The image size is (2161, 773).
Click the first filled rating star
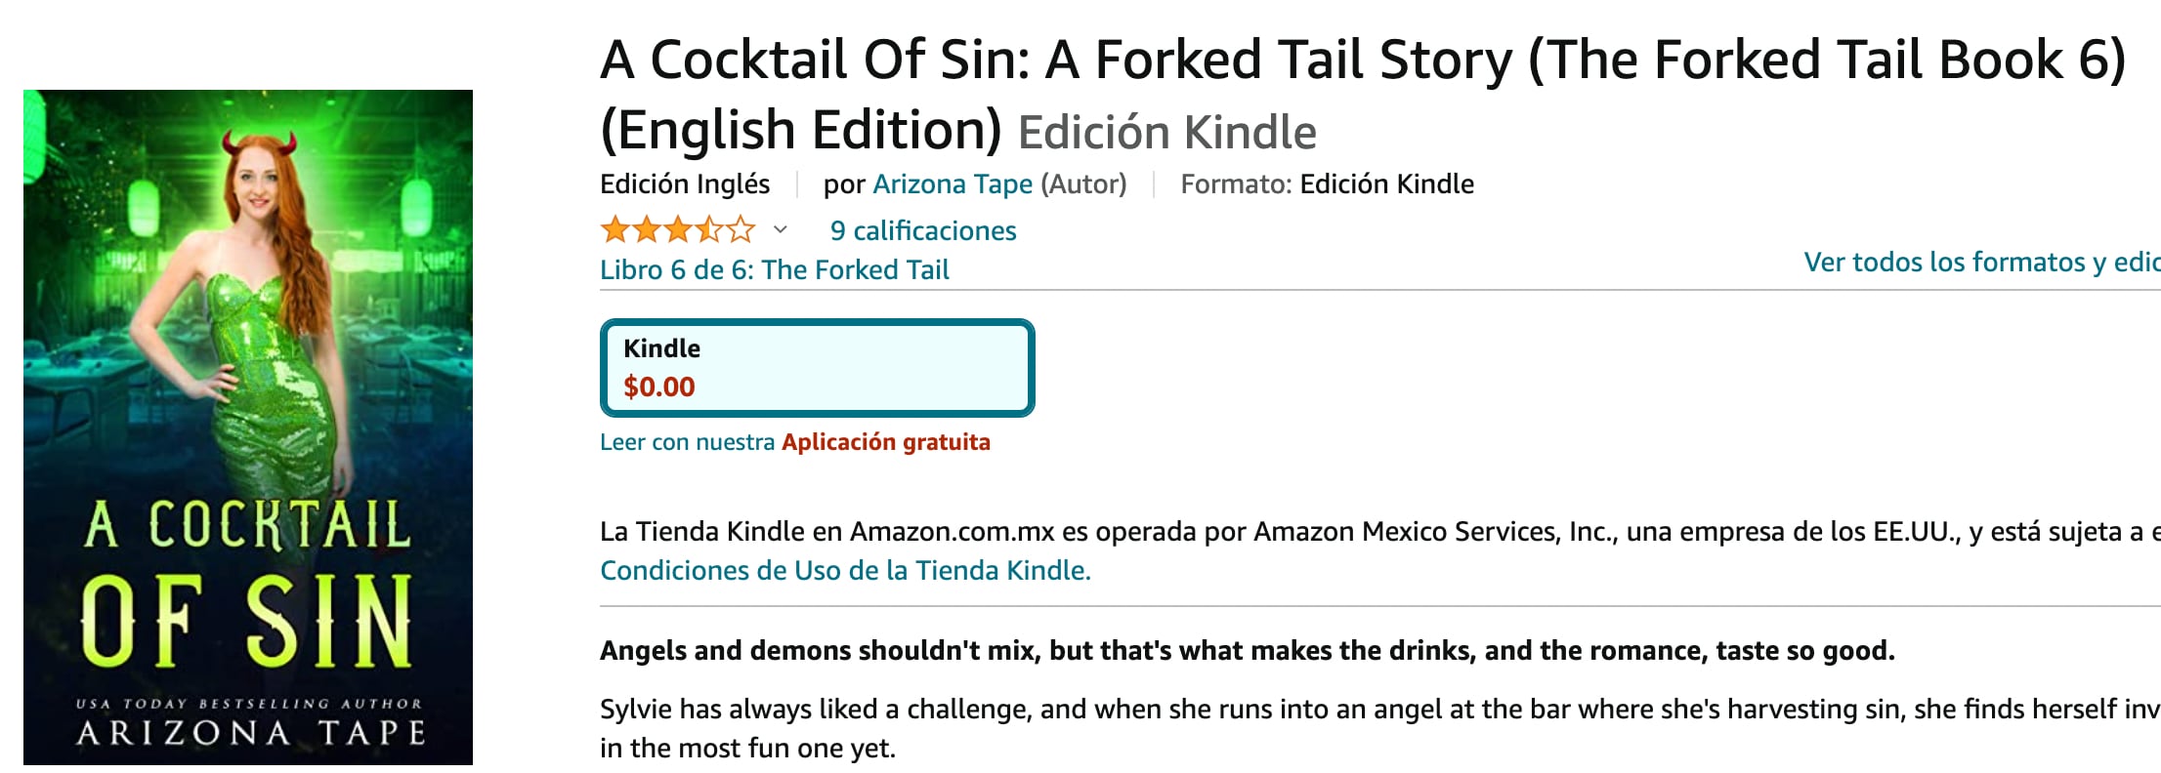tap(615, 230)
